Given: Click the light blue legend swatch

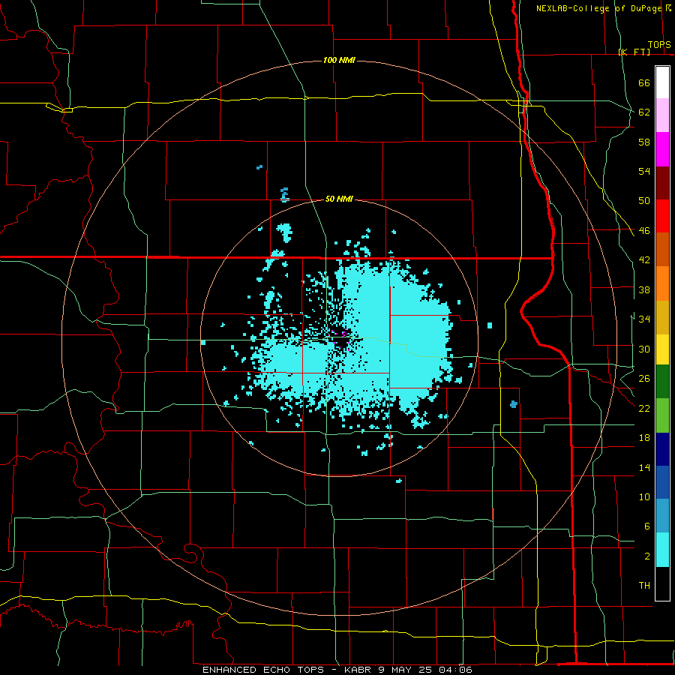Looking at the screenshot, I should 662,516.
